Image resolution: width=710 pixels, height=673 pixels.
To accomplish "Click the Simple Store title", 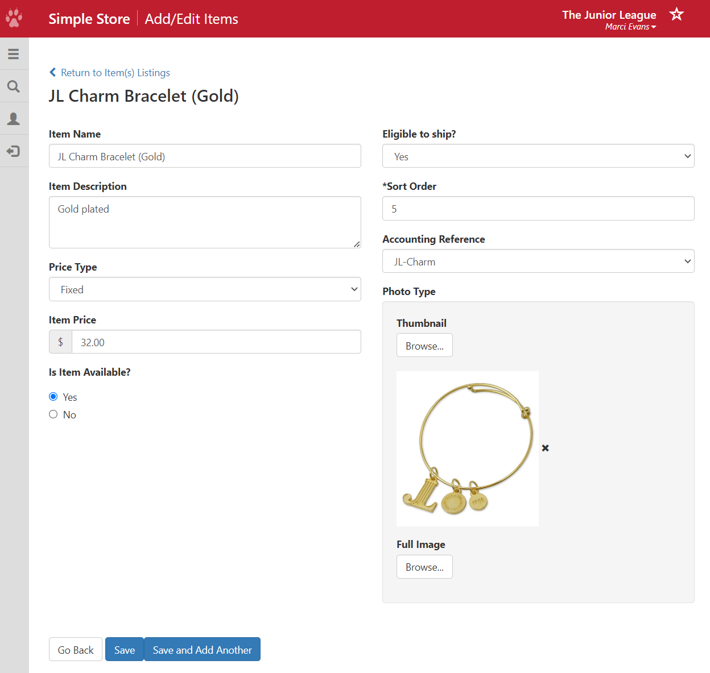I will point(89,19).
